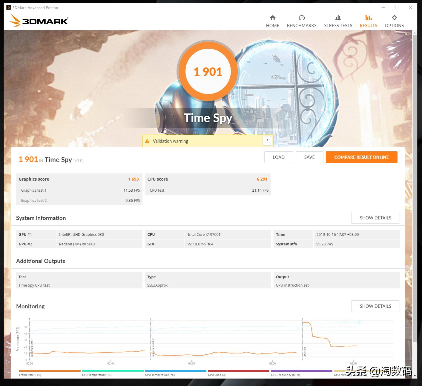
Task: Click the Compare Result Online button
Action: [361, 157]
